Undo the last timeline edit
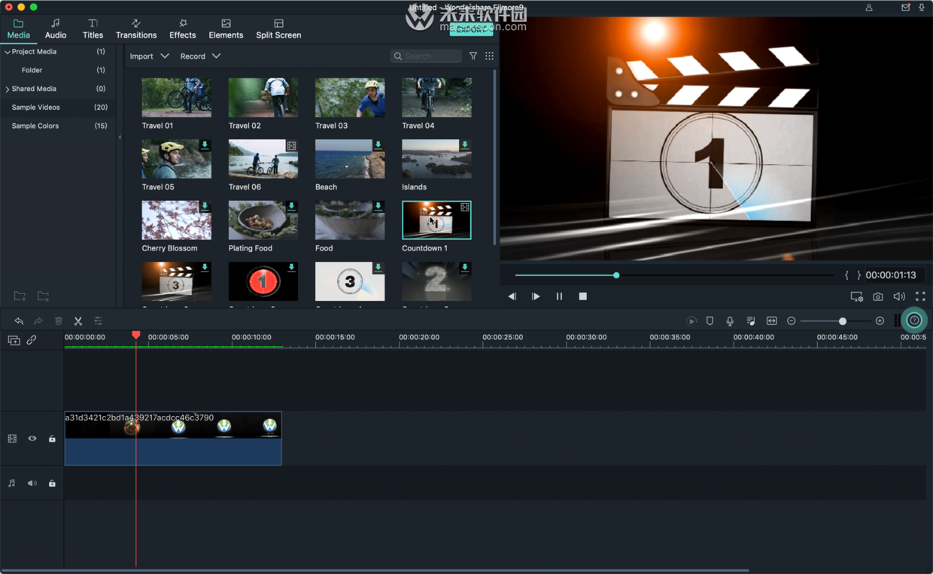This screenshot has width=933, height=574. (x=19, y=321)
